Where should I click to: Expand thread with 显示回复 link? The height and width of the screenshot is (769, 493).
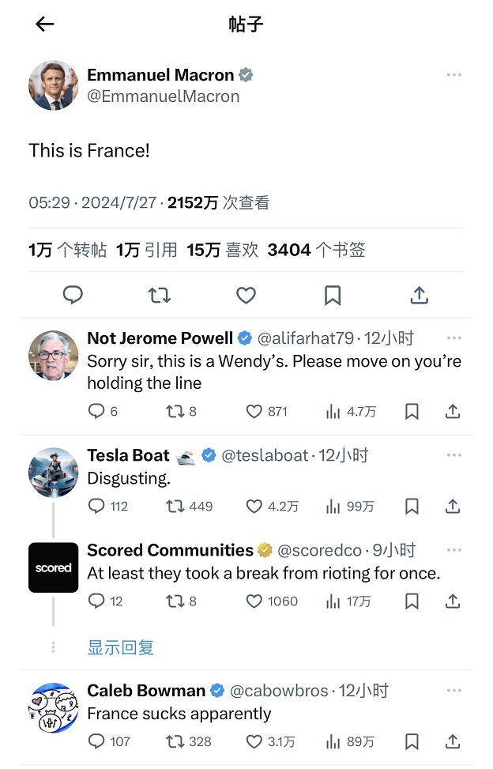point(120,647)
